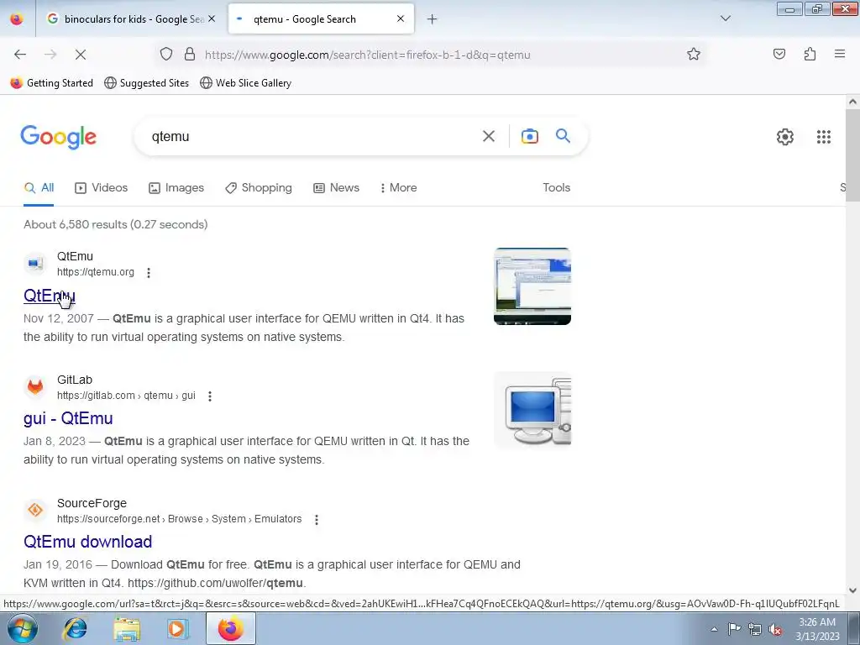Close the qtemu Google Search tab
The width and height of the screenshot is (860, 645).
click(x=401, y=18)
